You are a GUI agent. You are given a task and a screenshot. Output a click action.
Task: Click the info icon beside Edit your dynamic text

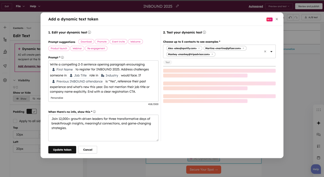(90, 32)
